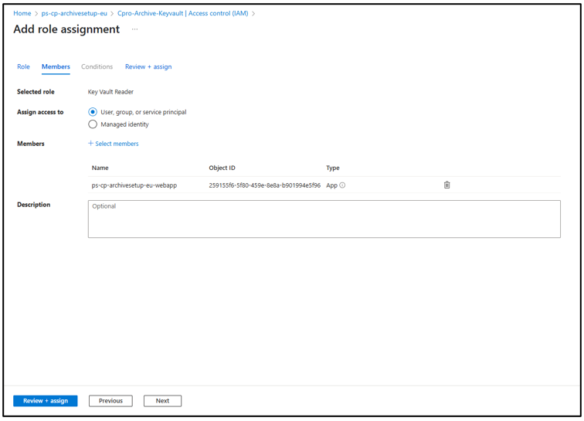584x421 pixels.
Task: Click the + Select members link
Action: click(x=114, y=144)
